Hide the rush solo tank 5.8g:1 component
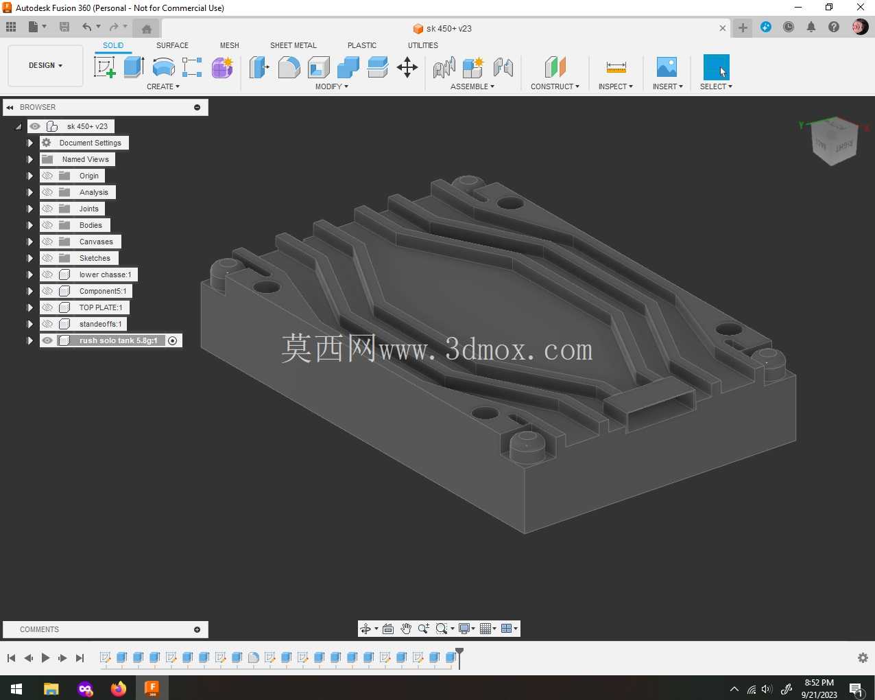The image size is (875, 700). [x=47, y=340]
